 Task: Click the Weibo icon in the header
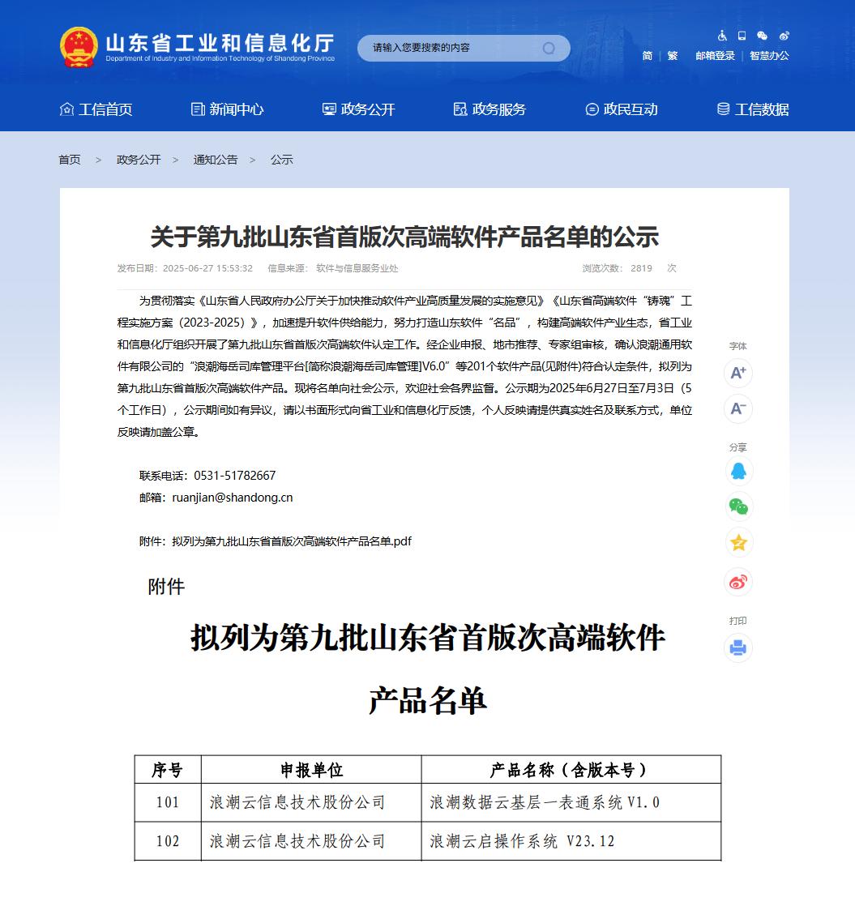pos(784,36)
